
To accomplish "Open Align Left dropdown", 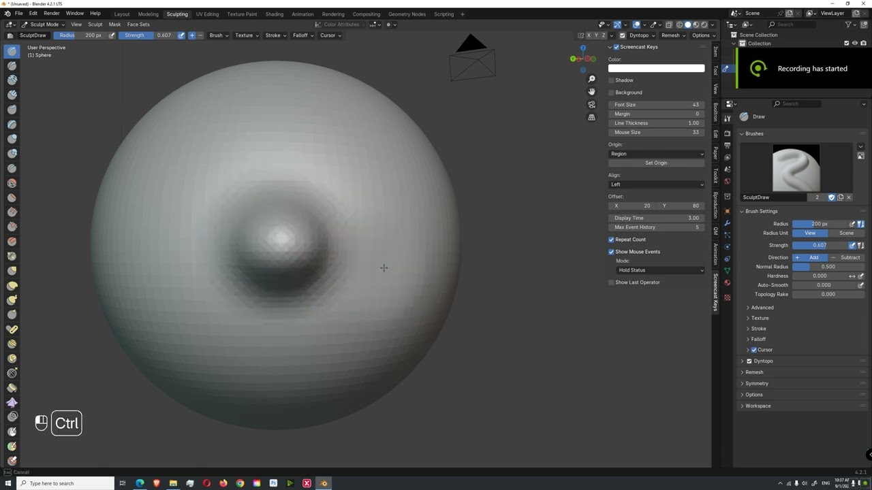I will [657, 184].
